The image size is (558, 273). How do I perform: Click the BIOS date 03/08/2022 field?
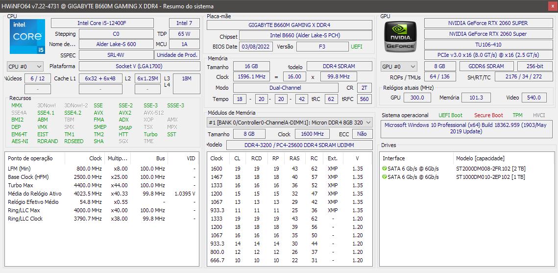coord(256,46)
